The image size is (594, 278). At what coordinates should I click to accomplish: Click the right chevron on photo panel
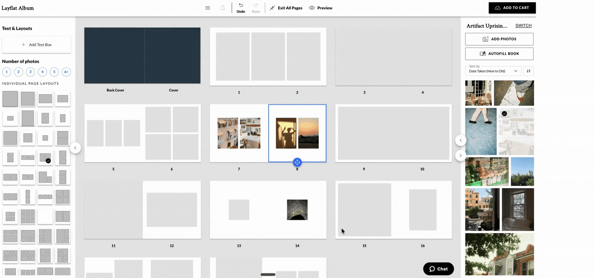click(461, 155)
